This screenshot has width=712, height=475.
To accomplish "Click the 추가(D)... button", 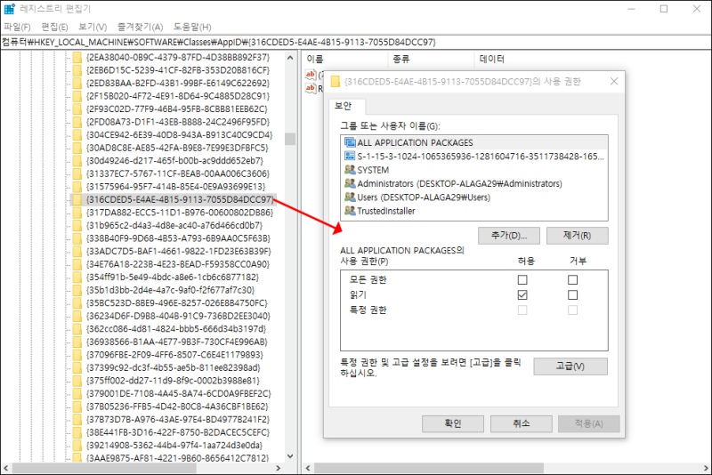I will tap(509, 236).
